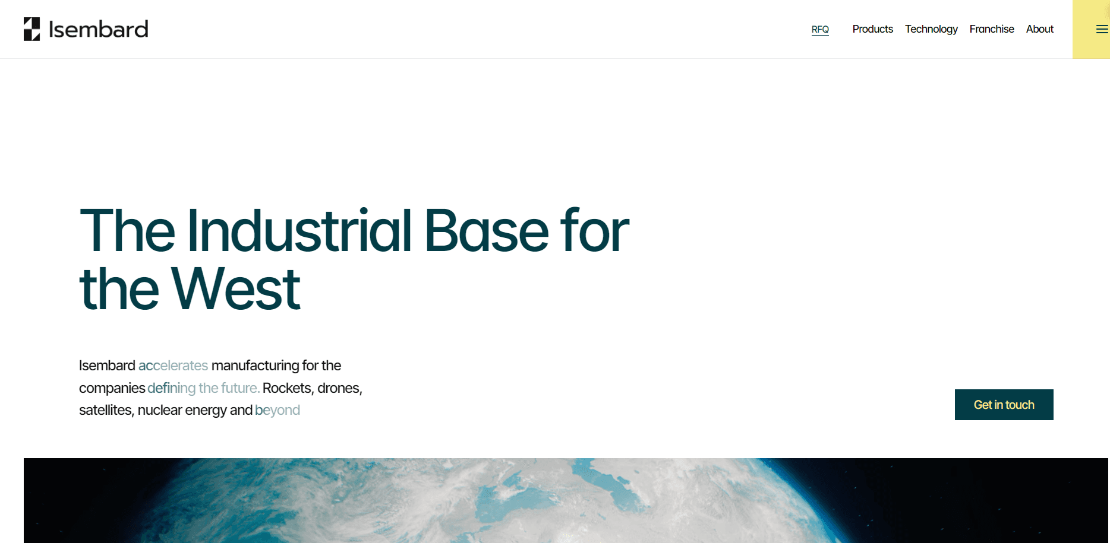Click the Isembard logo mark

tap(32, 29)
